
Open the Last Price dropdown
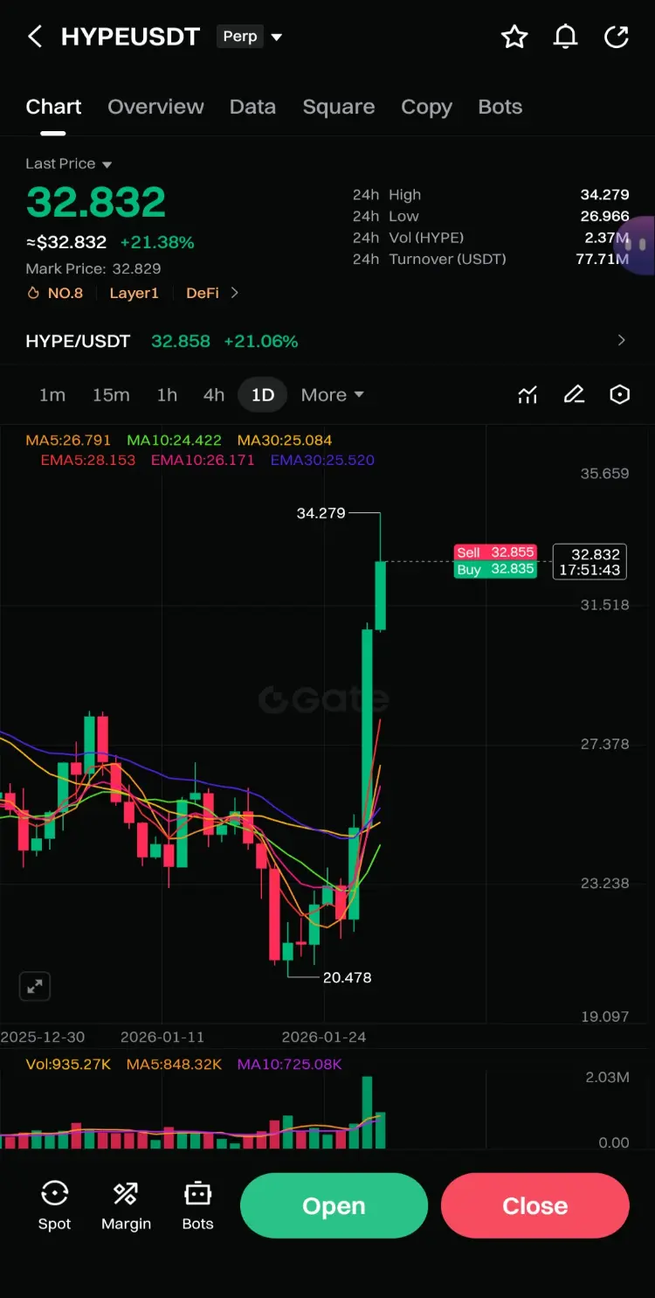pyautogui.click(x=69, y=164)
